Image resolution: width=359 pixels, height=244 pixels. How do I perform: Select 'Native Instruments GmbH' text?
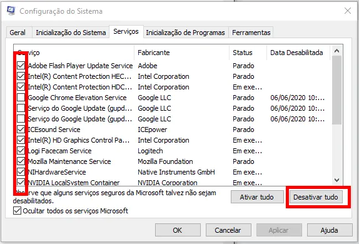176,172
